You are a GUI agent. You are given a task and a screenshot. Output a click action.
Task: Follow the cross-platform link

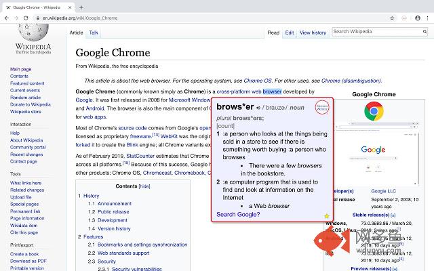coord(233,91)
